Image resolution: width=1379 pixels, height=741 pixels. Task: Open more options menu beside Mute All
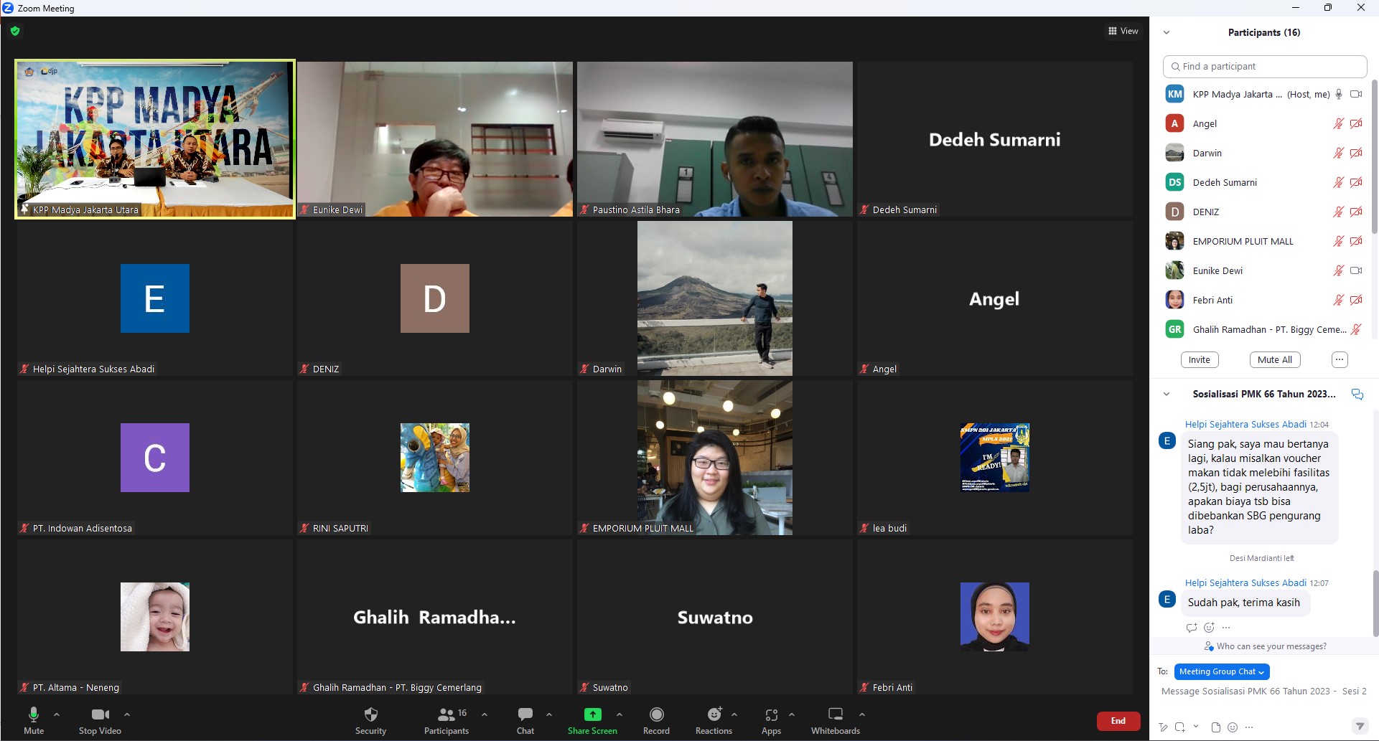pyautogui.click(x=1340, y=359)
